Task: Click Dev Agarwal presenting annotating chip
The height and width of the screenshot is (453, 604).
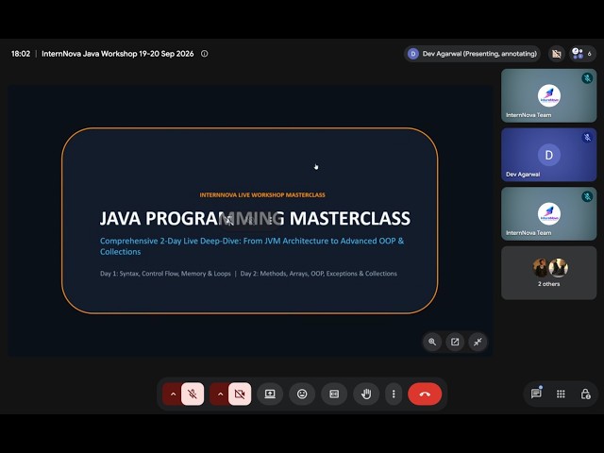Action: pyautogui.click(x=473, y=54)
